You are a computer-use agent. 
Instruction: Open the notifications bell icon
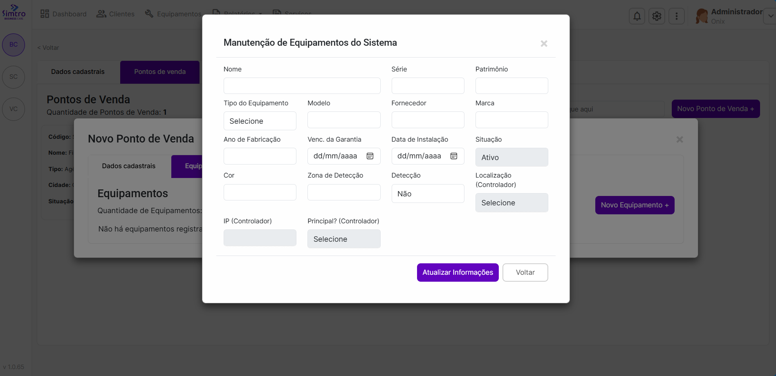pos(637,16)
